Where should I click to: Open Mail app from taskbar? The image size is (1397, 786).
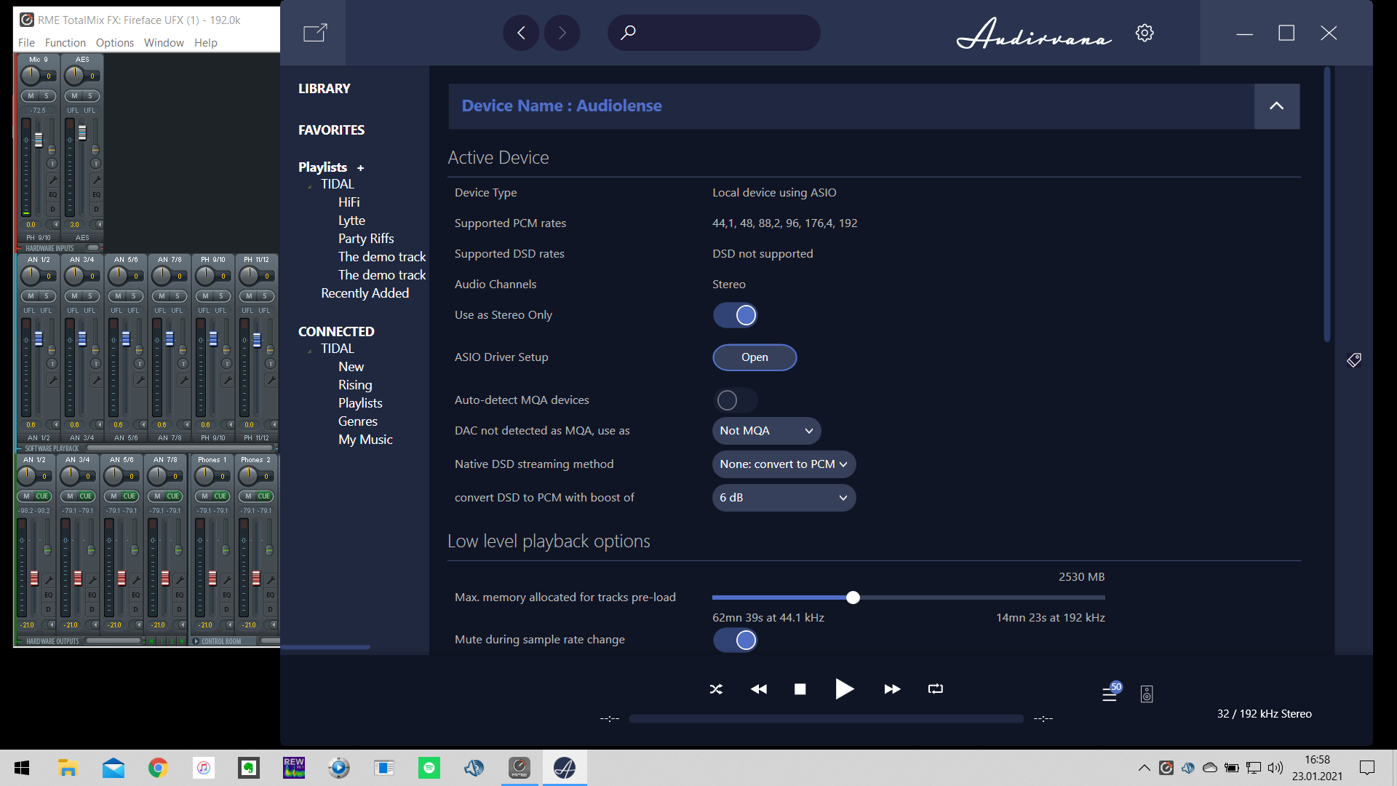tap(114, 768)
